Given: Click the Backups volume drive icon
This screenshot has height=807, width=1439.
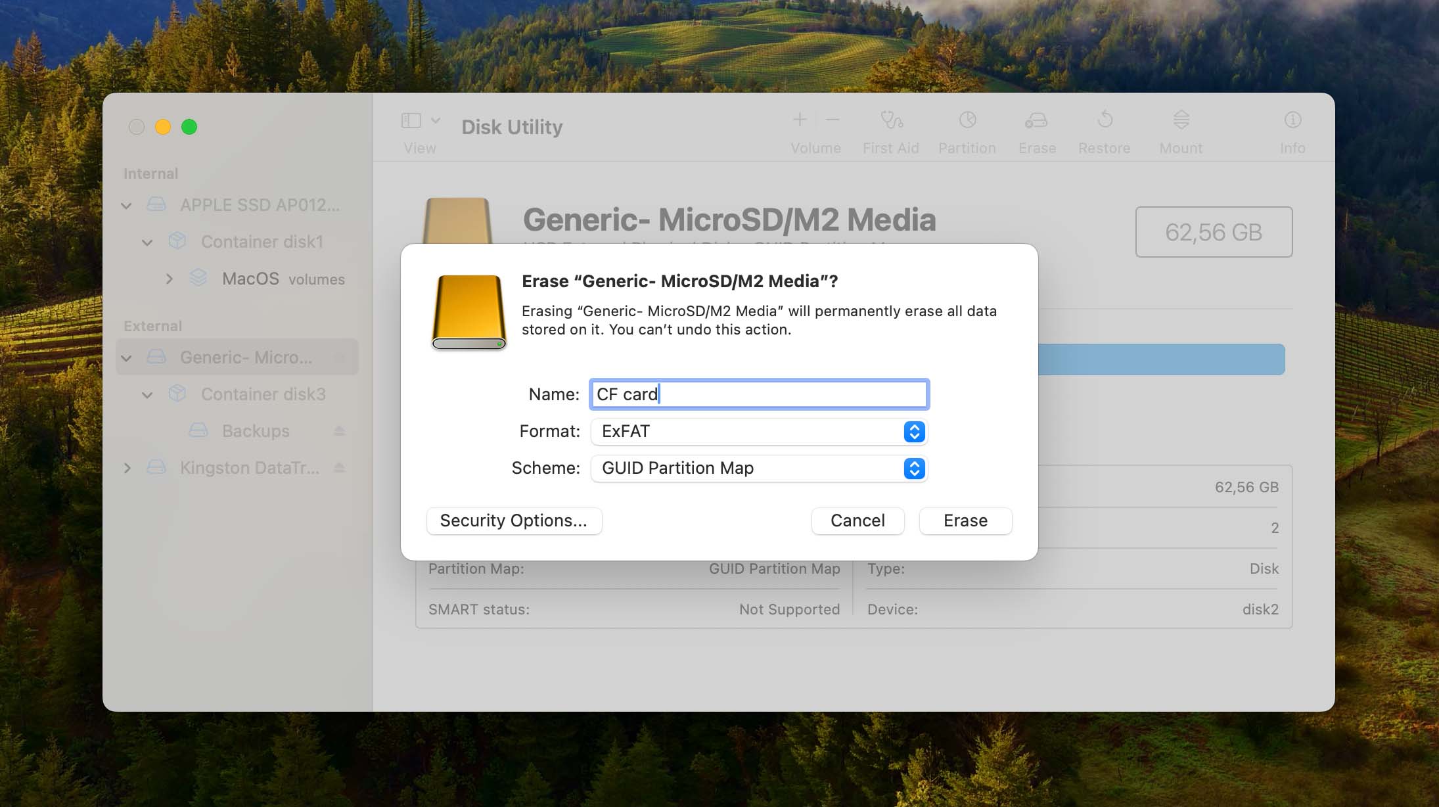Looking at the screenshot, I should pos(198,430).
